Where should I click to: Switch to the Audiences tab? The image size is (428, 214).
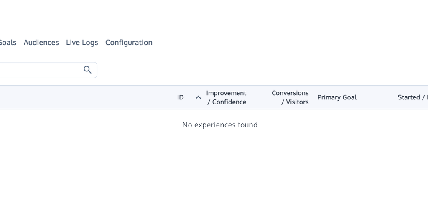point(41,43)
